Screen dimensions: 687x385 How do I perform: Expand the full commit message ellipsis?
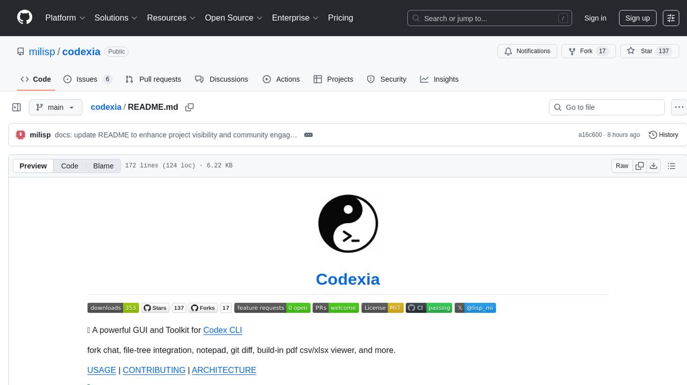(309, 135)
